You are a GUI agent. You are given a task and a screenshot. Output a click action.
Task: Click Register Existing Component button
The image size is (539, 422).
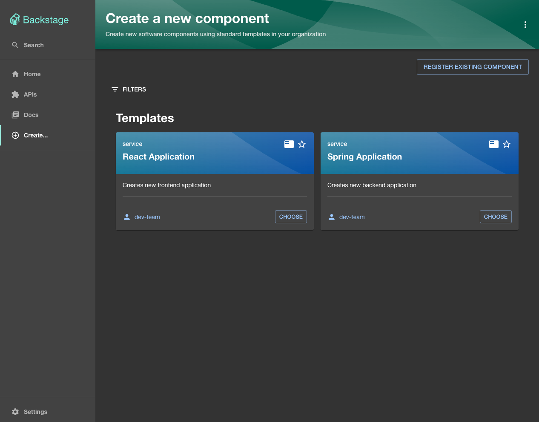point(473,67)
